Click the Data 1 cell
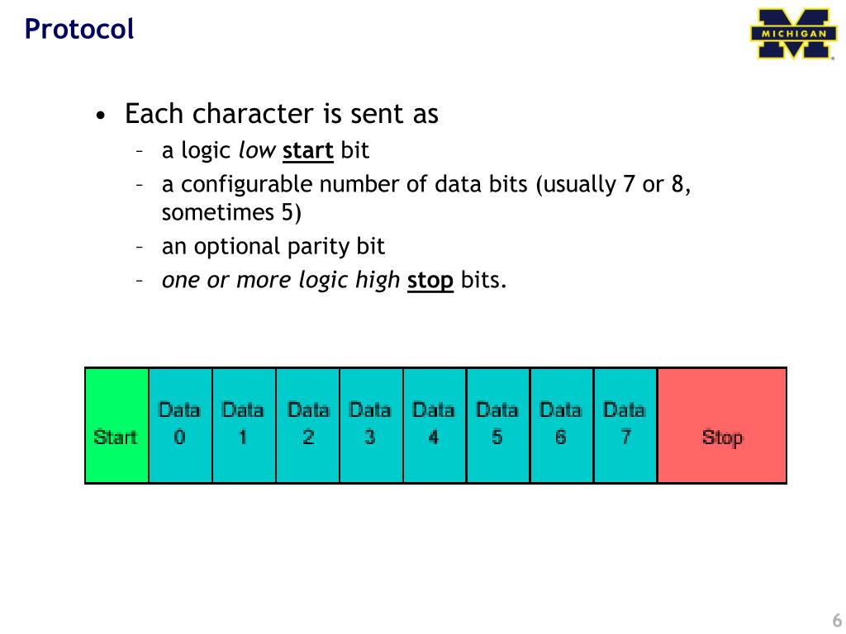This screenshot has width=846, height=634. 244,425
